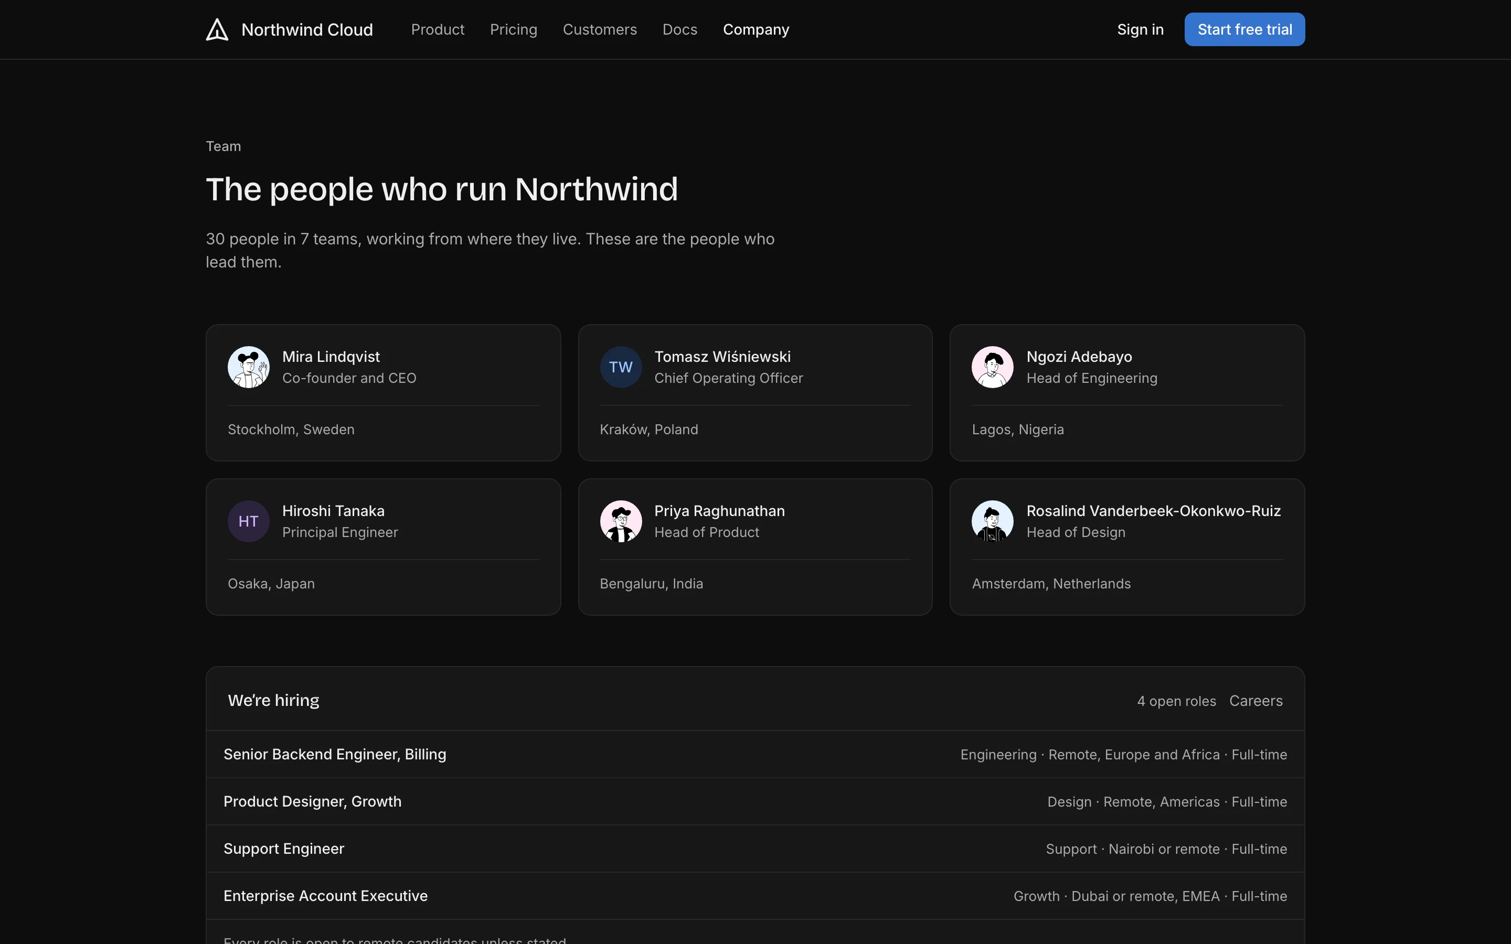
Task: Click the Chief Operating Officer title
Action: click(x=728, y=378)
